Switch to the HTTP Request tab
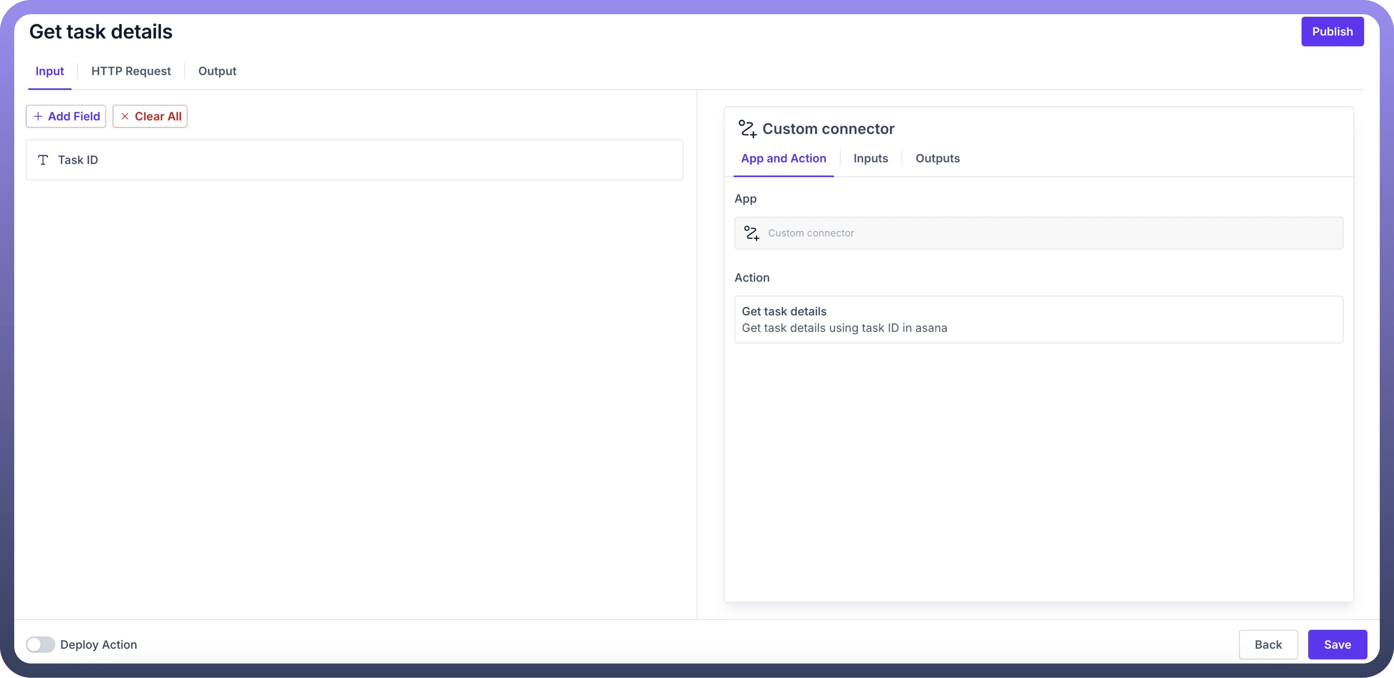This screenshot has width=1394, height=678. tap(131, 71)
